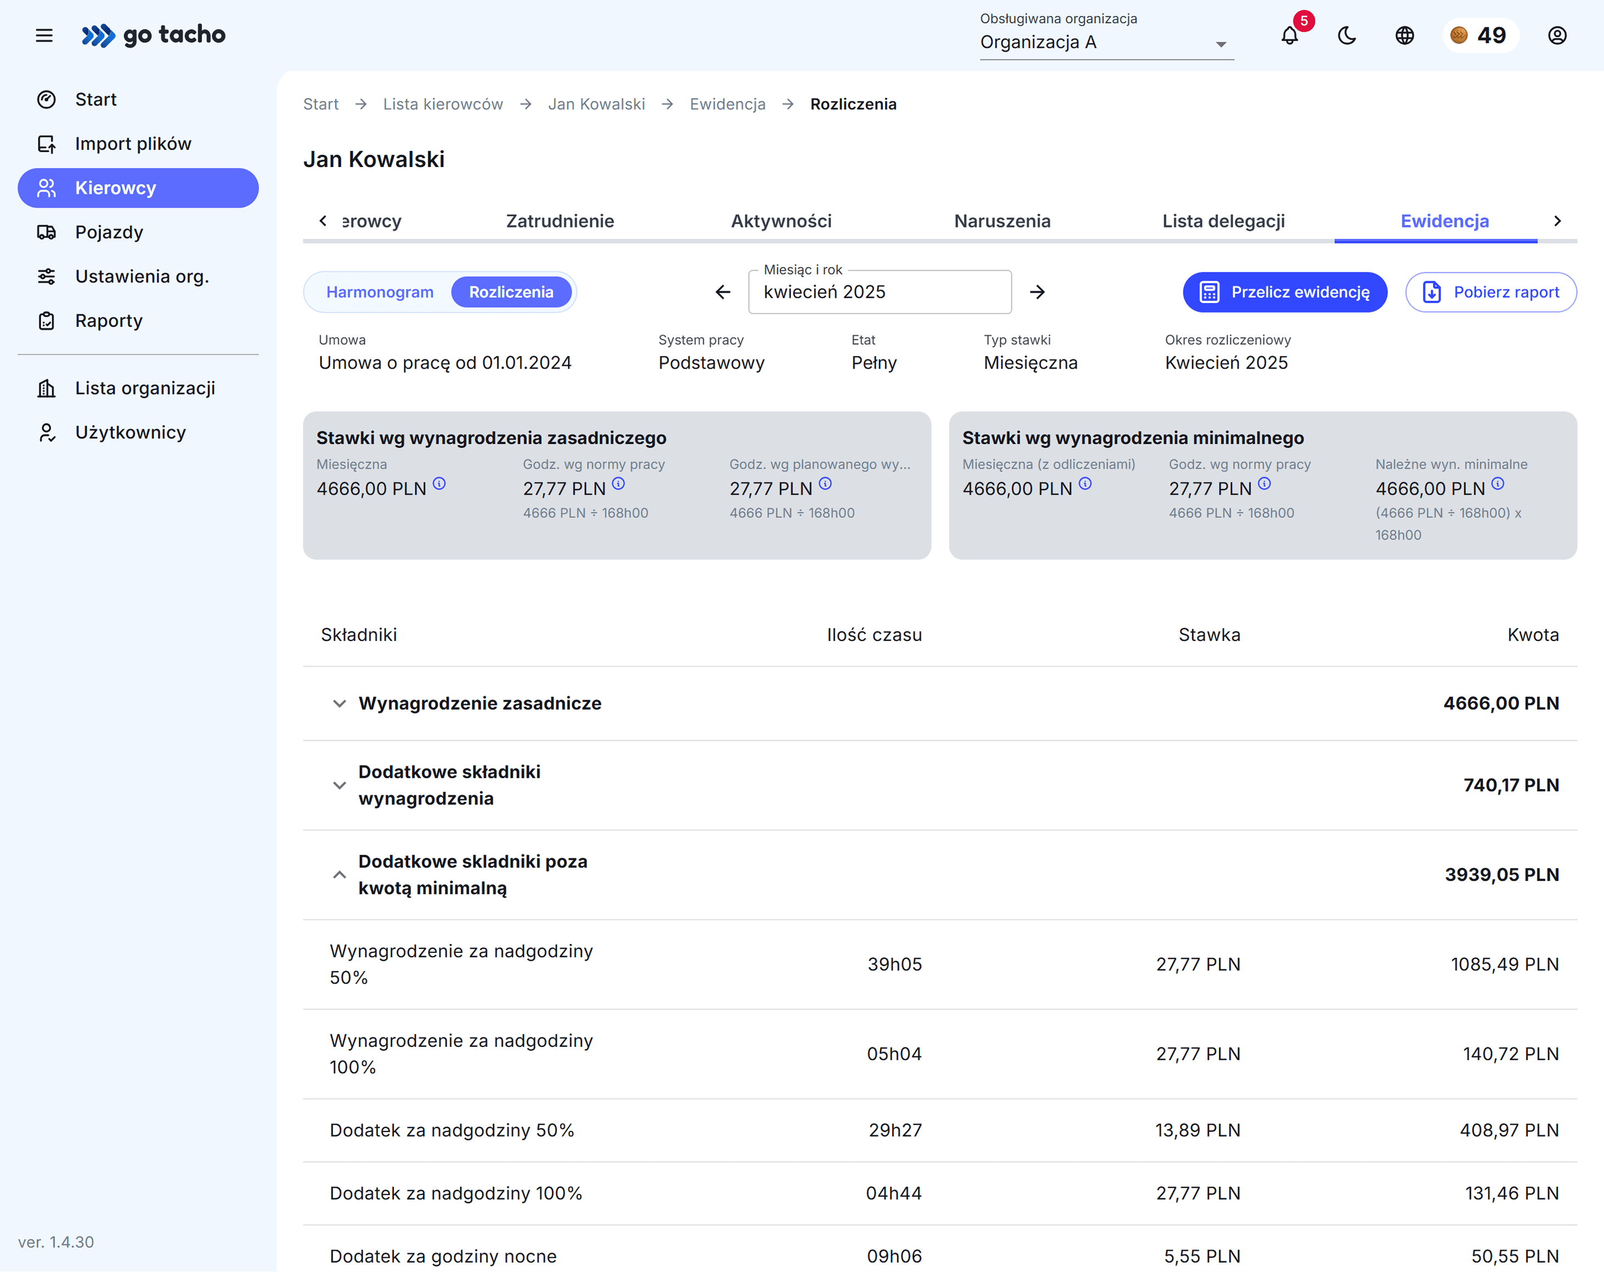This screenshot has height=1272, width=1604.
Task: Open the notifications bell
Action: click(x=1290, y=35)
